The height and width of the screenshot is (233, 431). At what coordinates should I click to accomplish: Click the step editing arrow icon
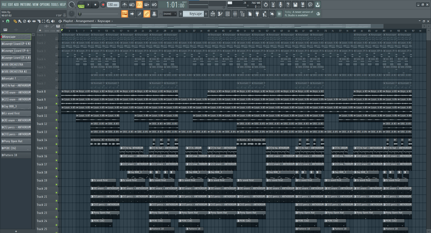point(132,14)
